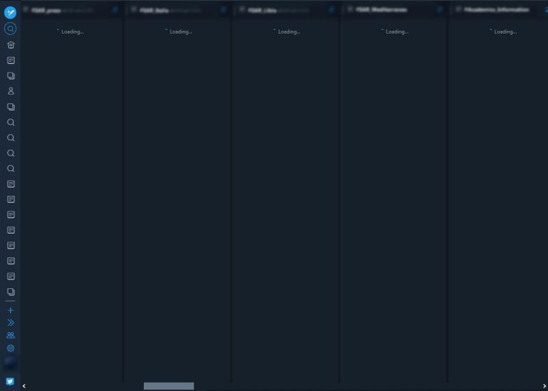Open the circled search icon in sidebar
This screenshot has width=548, height=391.
tap(10, 29)
